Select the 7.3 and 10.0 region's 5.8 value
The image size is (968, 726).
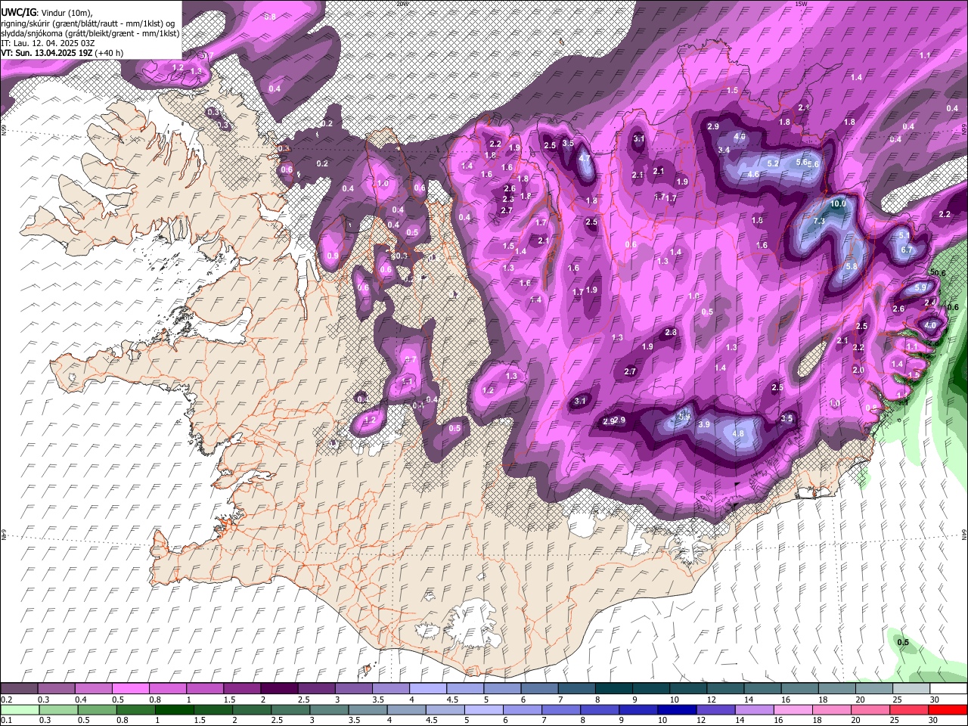pos(852,267)
